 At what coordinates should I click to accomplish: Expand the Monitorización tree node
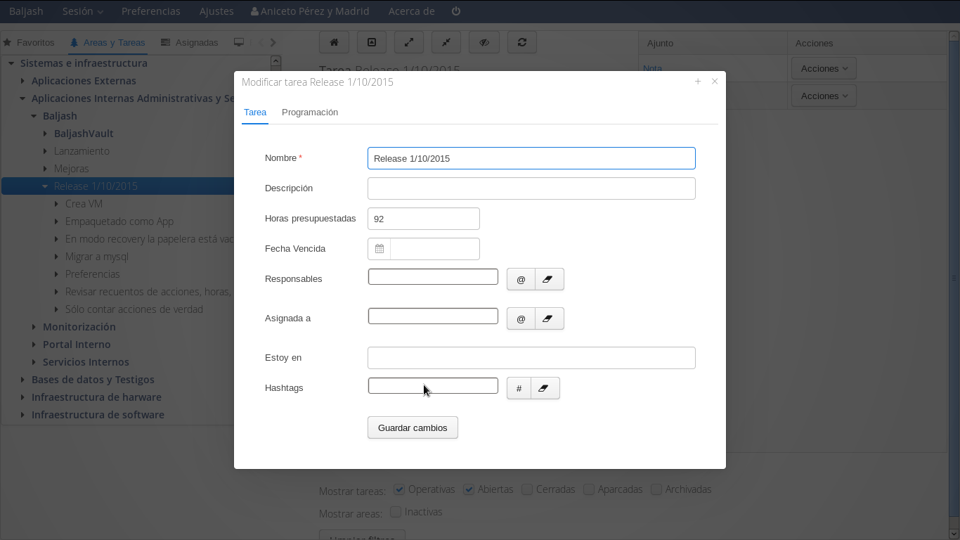click(34, 327)
